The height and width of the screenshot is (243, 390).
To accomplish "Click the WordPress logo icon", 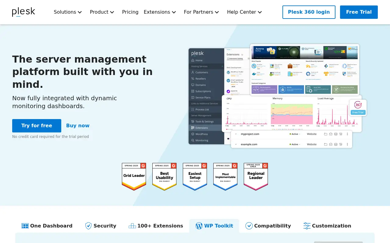I will click(x=199, y=226).
